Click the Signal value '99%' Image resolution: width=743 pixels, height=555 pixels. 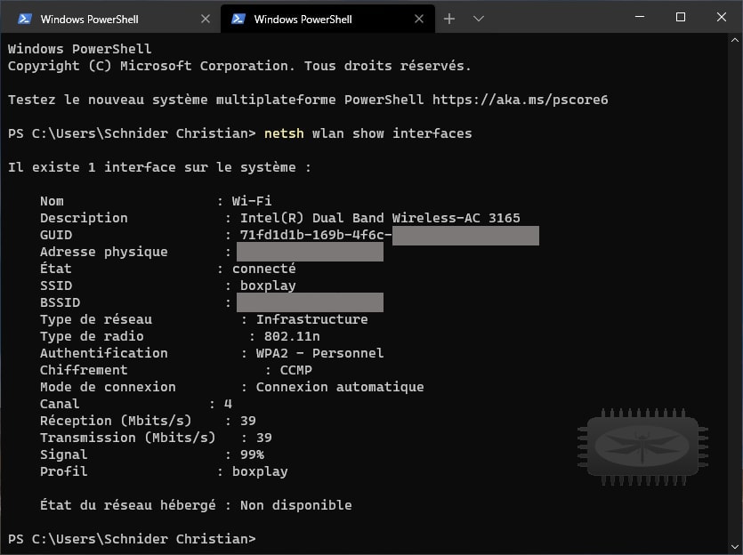tap(252, 455)
